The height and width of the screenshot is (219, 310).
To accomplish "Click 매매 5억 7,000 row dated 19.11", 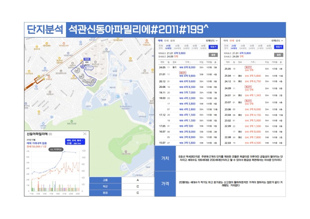I will click(x=188, y=92).
